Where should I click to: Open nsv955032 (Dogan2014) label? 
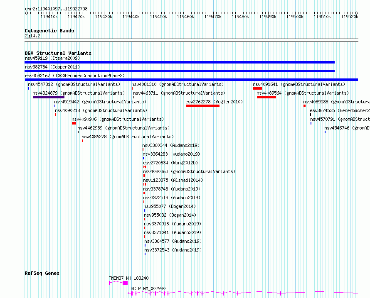pos(170,215)
